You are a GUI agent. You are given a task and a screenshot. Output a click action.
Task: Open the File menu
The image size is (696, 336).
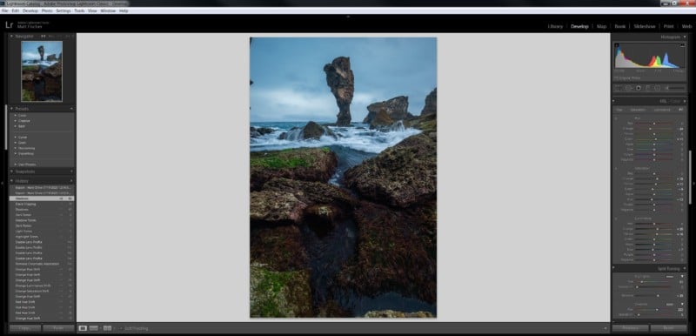tap(4, 10)
